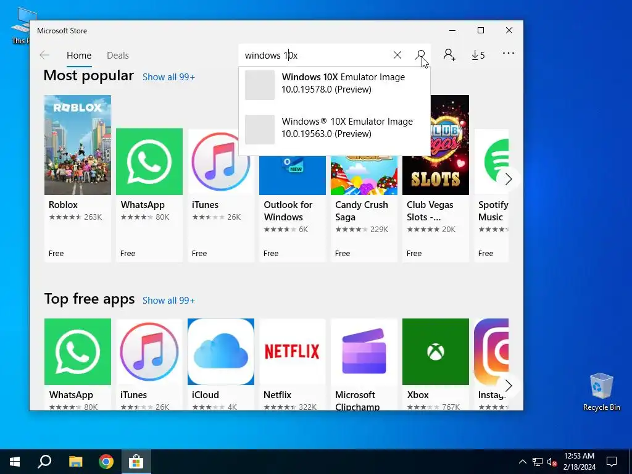Open WhatsApp in Most popular

pyautogui.click(x=149, y=195)
